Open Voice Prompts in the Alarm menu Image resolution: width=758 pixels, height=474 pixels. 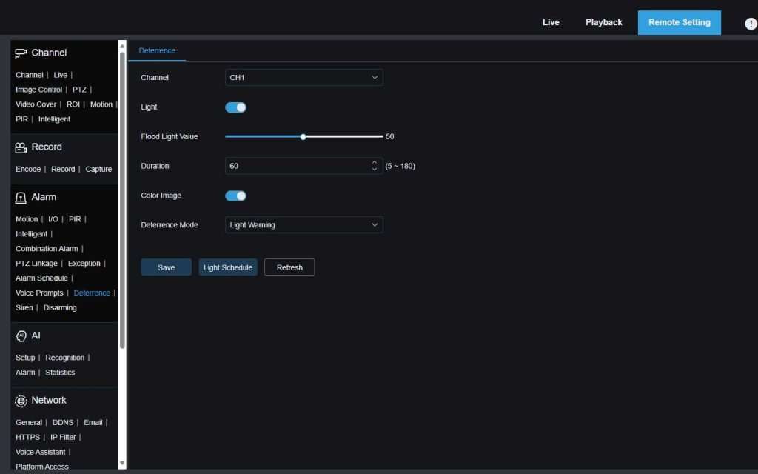pos(39,293)
